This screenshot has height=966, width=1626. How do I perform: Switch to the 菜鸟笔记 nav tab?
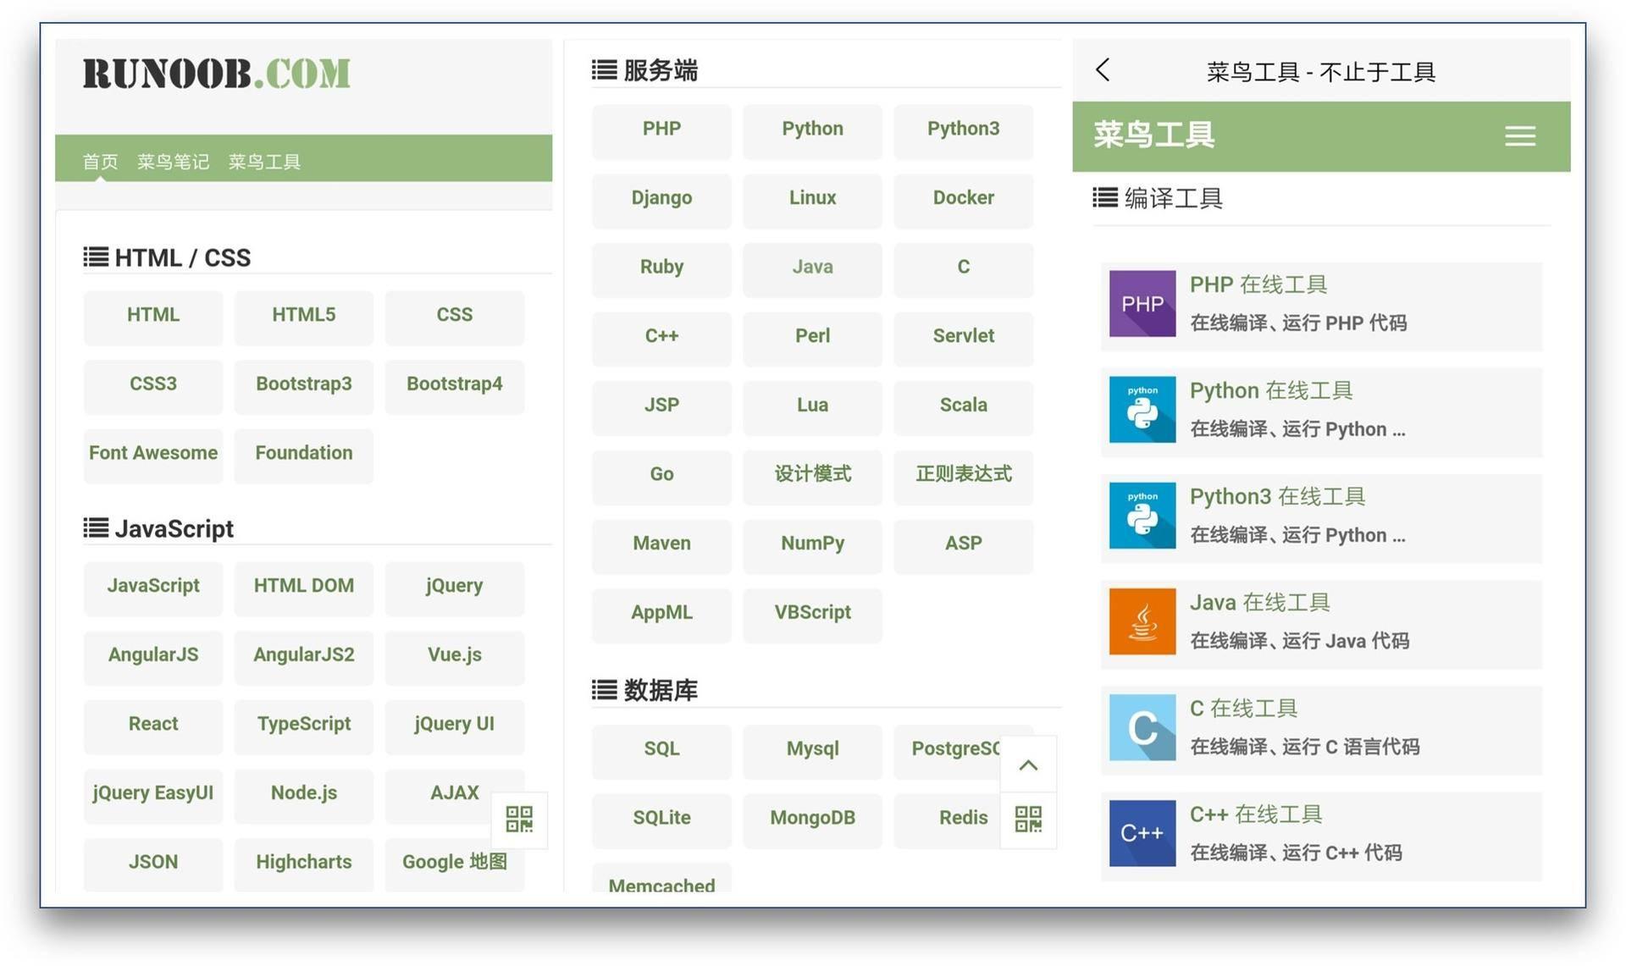tap(173, 162)
